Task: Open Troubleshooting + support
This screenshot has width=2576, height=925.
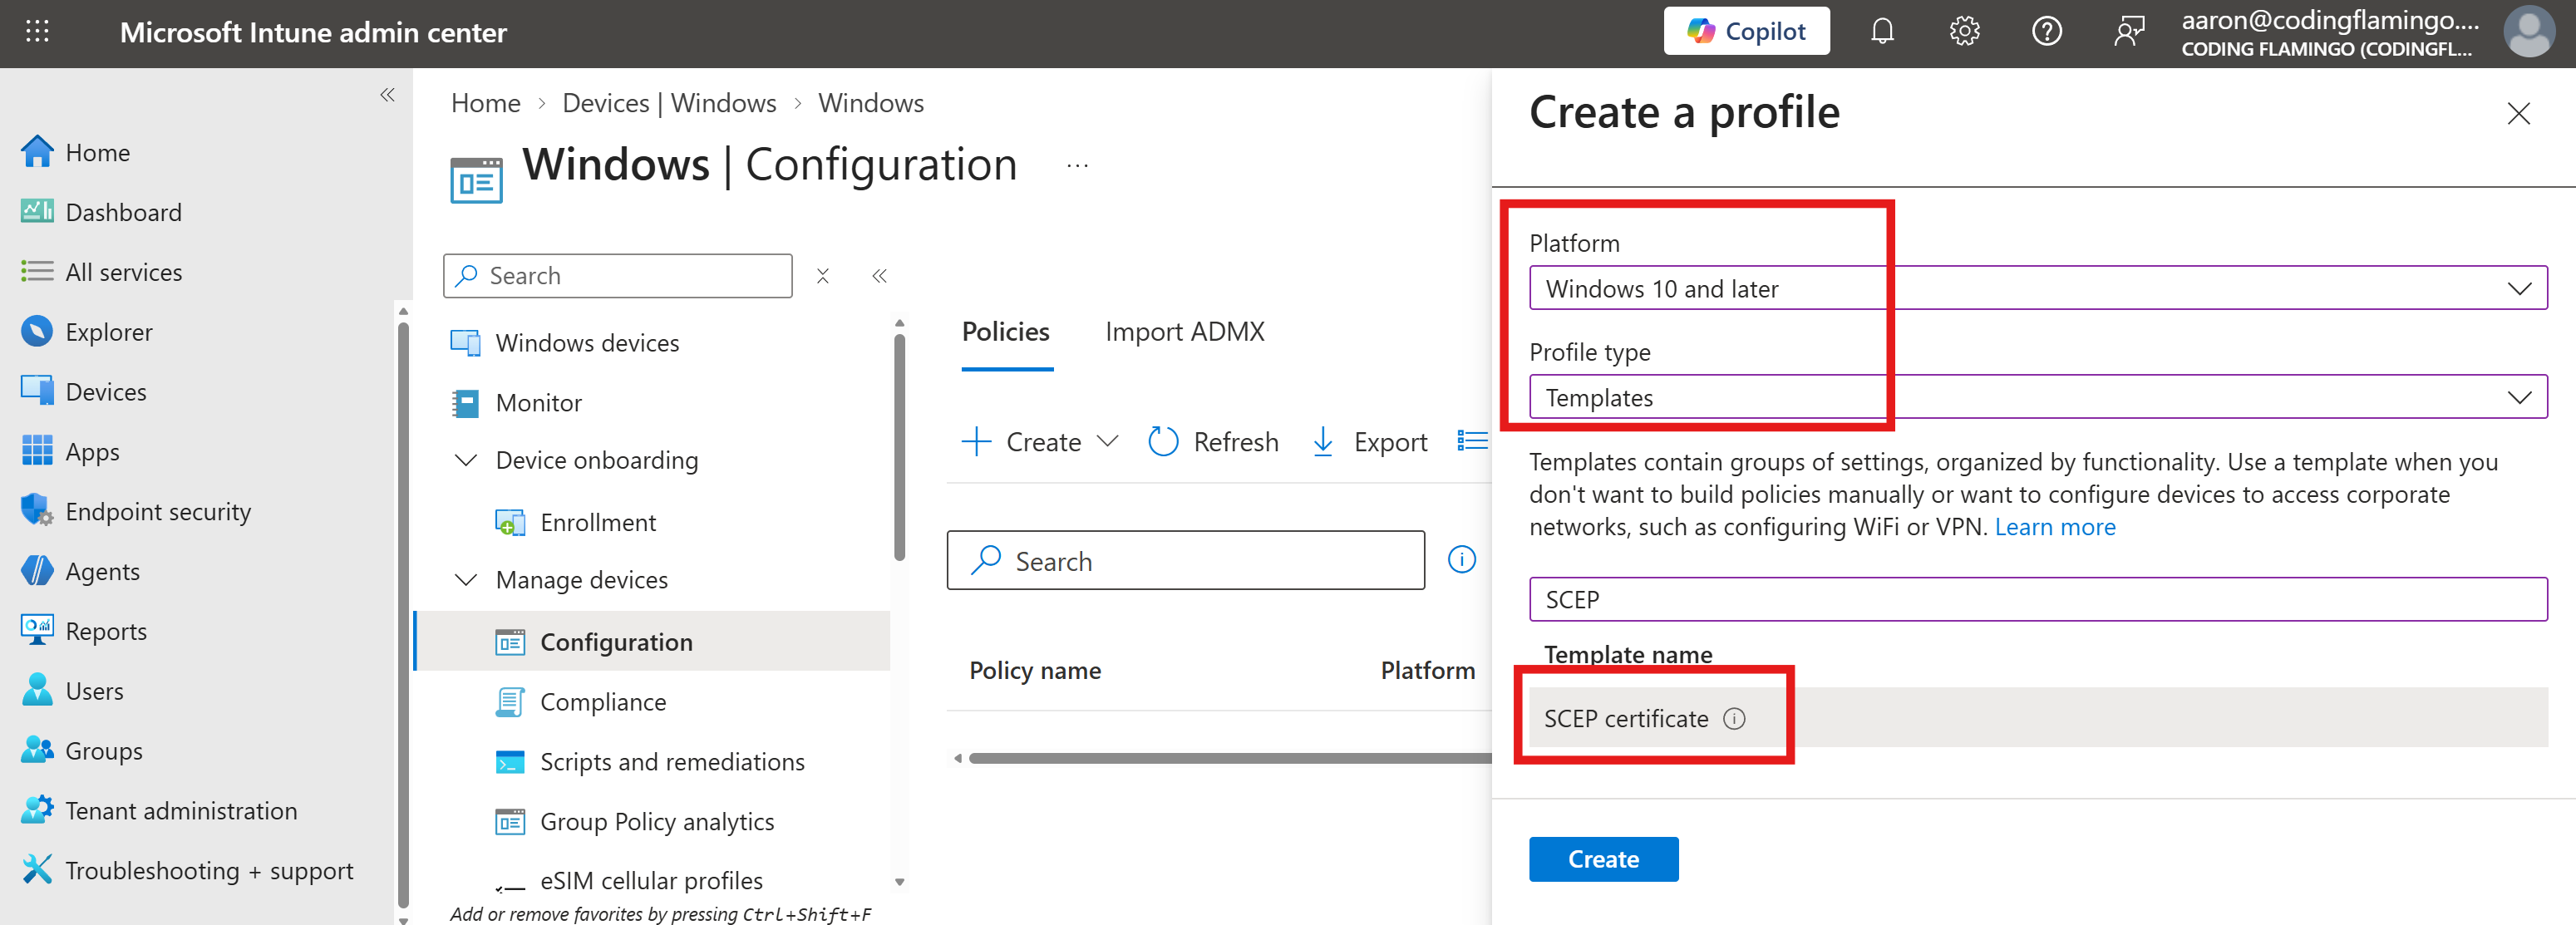Action: tap(208, 871)
